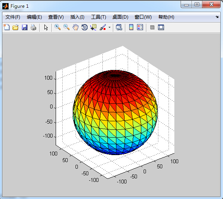Activate the Zoom In magnifier tool
Image resolution: width=223 pixels, height=199 pixels.
(x=58, y=27)
